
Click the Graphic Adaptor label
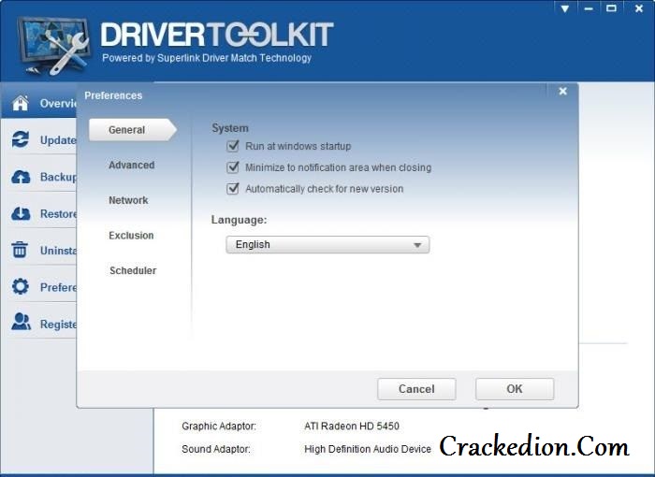(x=219, y=426)
